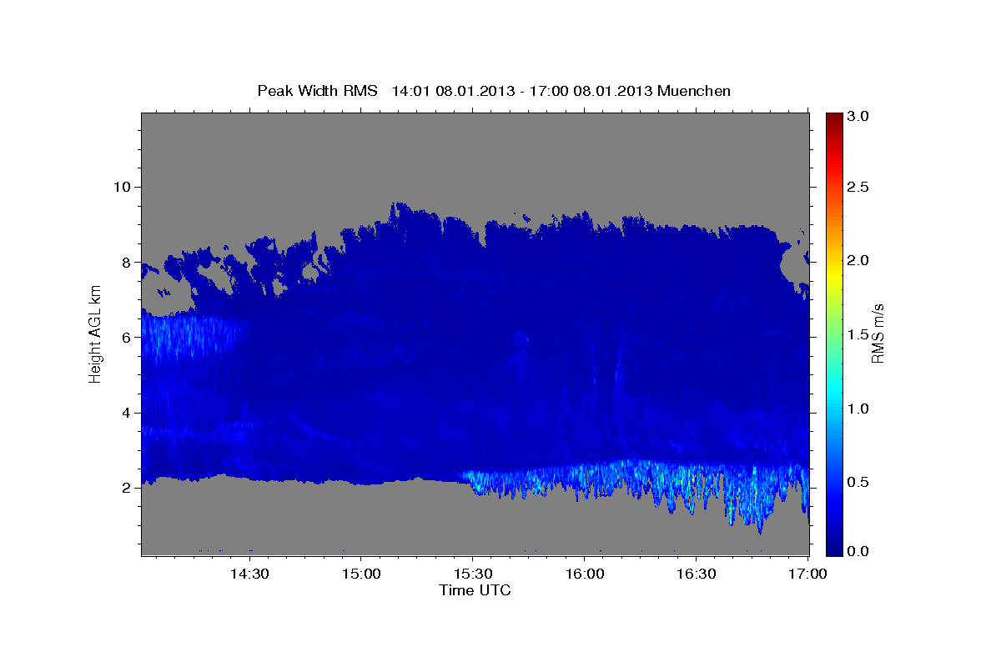Click the 14:30 time tick label

pyautogui.click(x=249, y=574)
